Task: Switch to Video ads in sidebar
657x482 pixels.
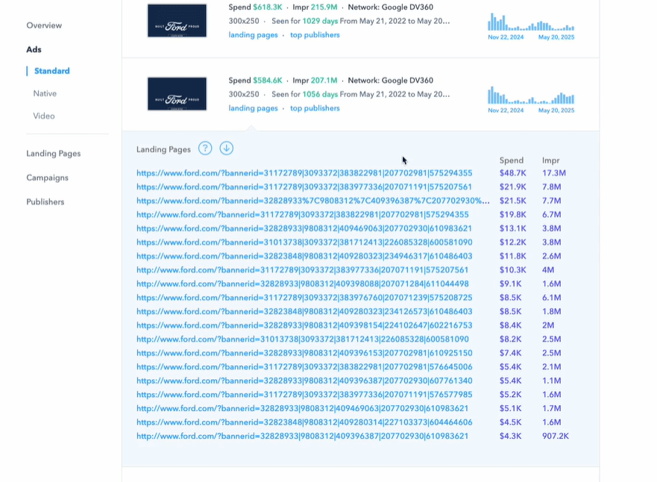Action: tap(43, 116)
